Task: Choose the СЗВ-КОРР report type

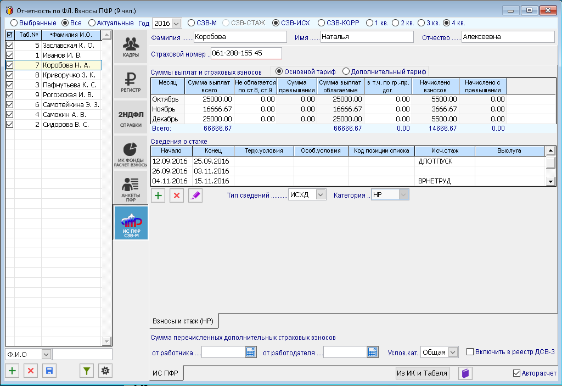Action: (321, 23)
